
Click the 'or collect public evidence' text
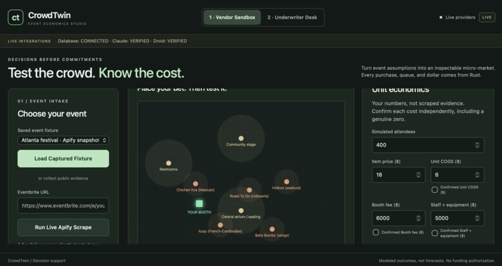[x=63, y=178]
